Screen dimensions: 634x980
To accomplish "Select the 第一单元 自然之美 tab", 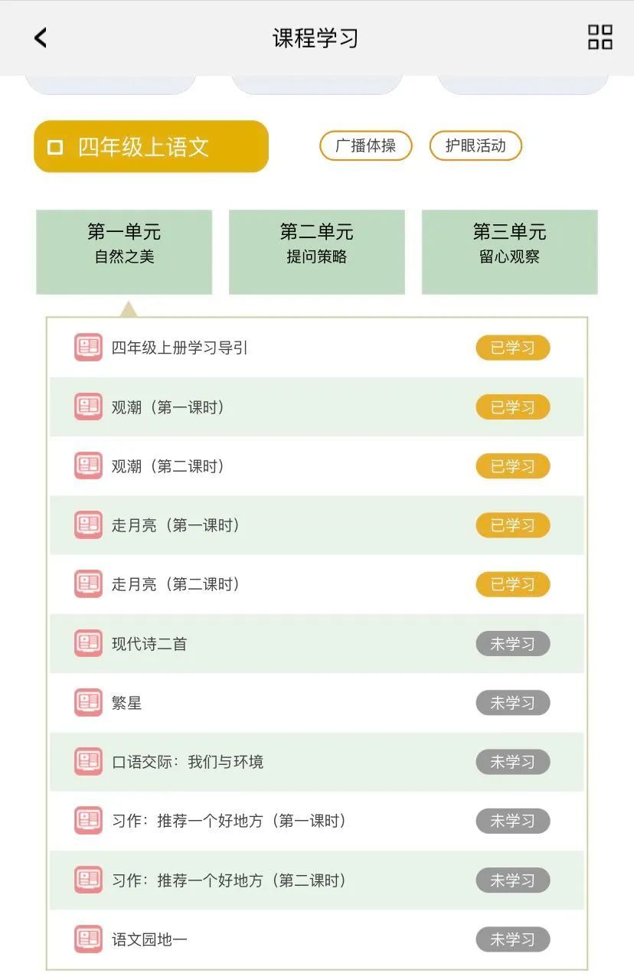I will coord(124,252).
